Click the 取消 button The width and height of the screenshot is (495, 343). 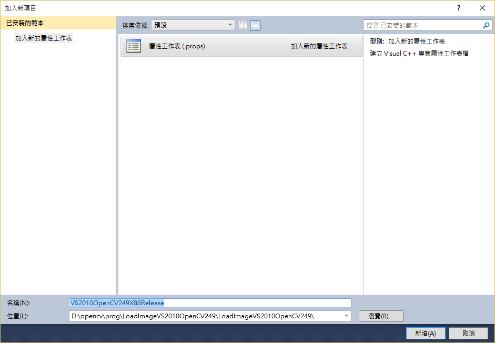click(x=469, y=333)
